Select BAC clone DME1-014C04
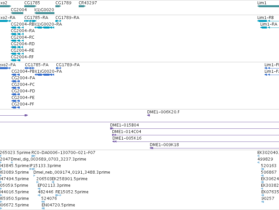This screenshot has width=279, height=210. [x=195, y=135]
